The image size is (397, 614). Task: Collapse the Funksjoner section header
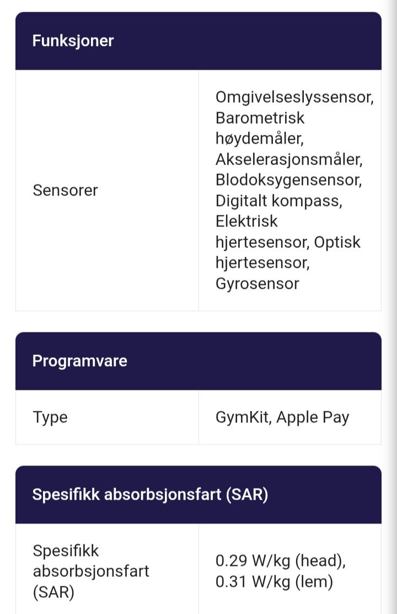pos(198,41)
